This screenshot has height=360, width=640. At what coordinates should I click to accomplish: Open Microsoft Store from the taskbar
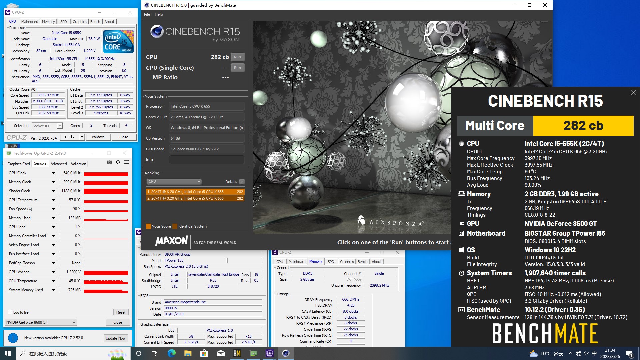204,353
